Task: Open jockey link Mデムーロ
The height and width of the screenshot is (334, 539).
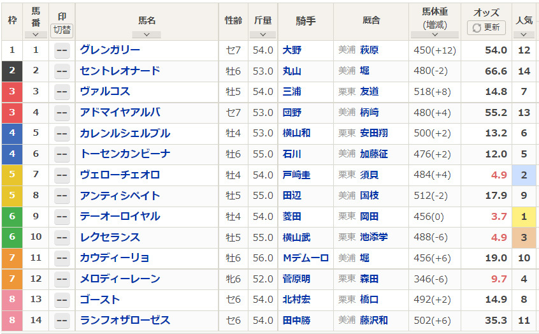Action: coord(306,258)
